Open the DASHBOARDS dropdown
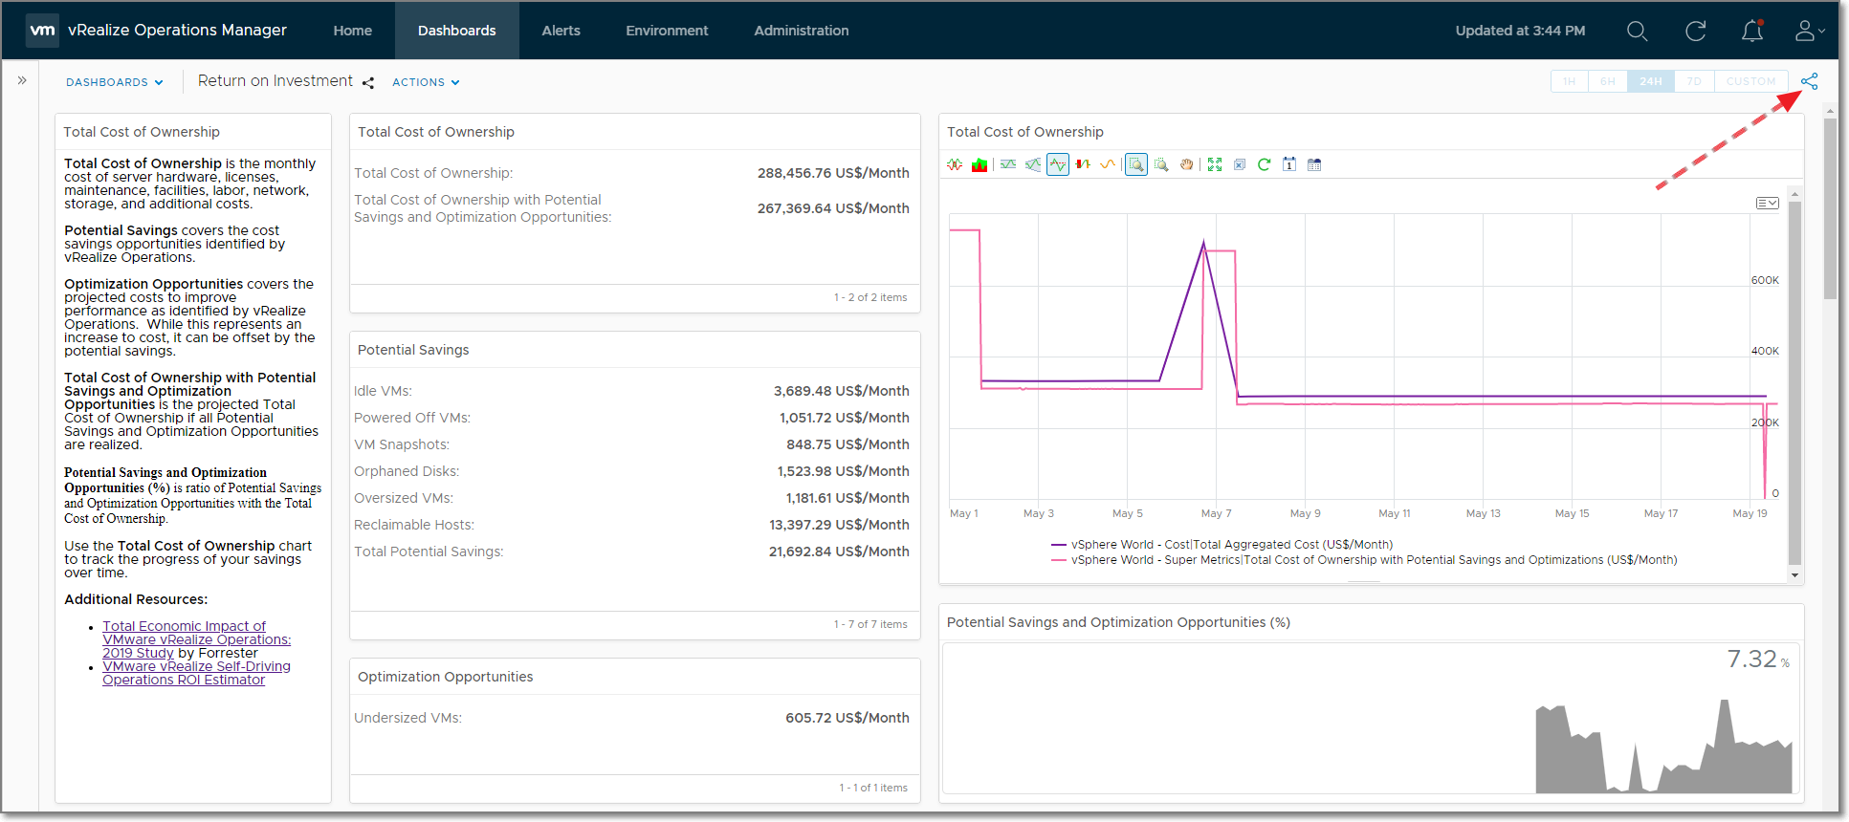 [x=114, y=82]
